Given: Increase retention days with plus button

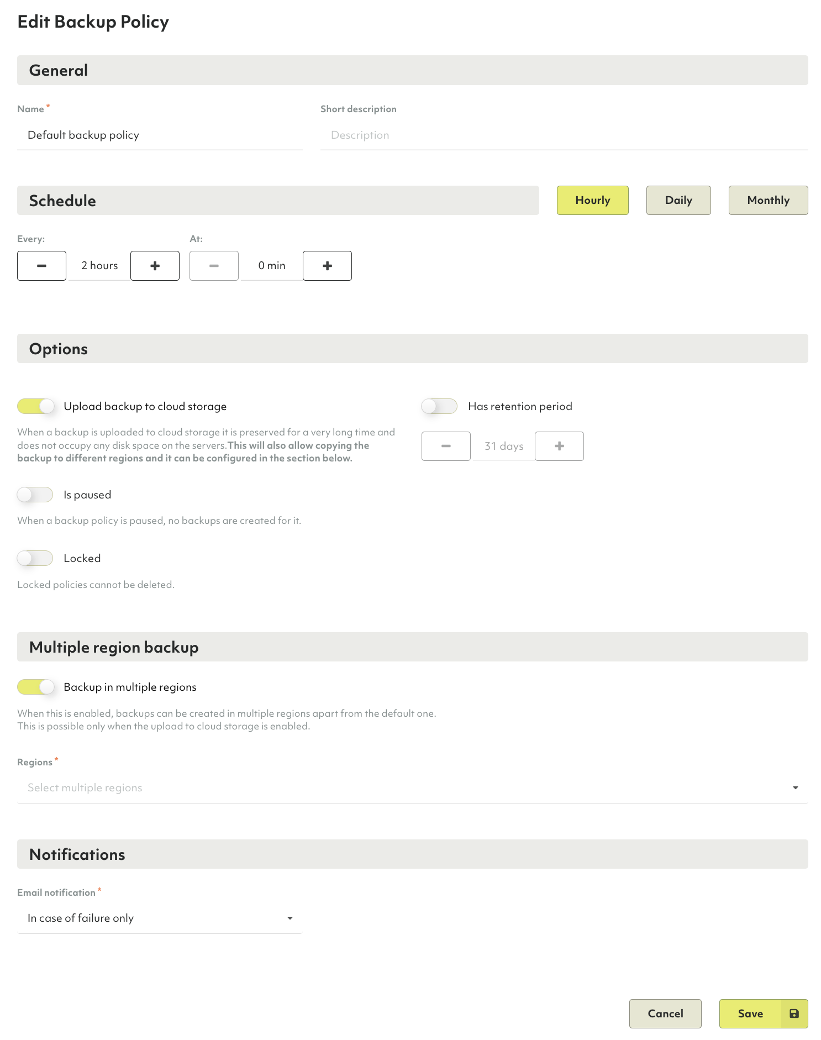Looking at the screenshot, I should click(559, 446).
